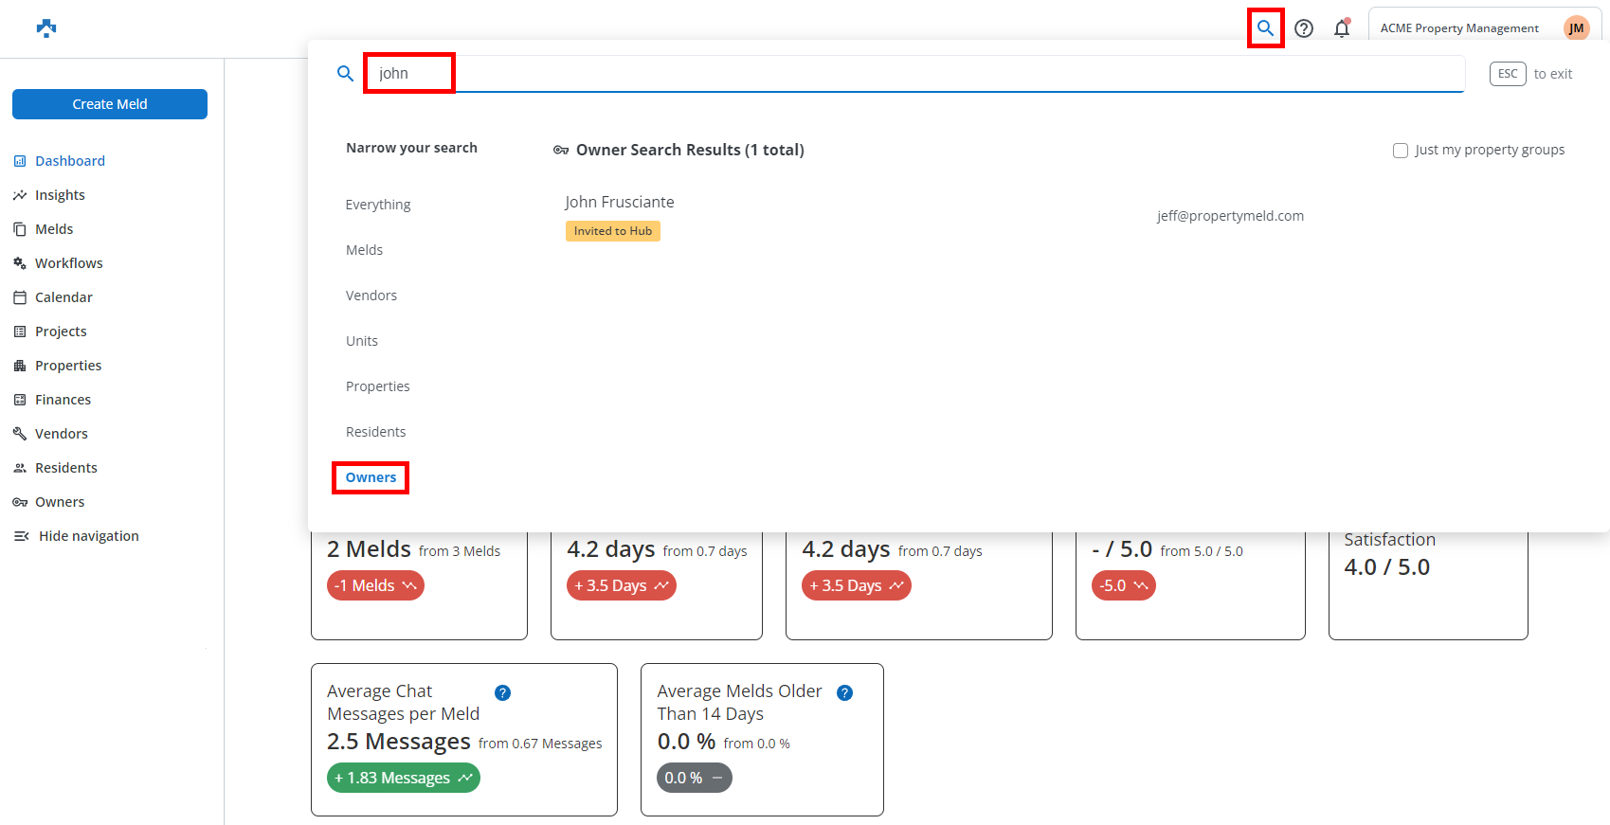Screen dimensions: 1610x825
Task: Click help icon on Average Chat Messages card
Action: coord(503,692)
